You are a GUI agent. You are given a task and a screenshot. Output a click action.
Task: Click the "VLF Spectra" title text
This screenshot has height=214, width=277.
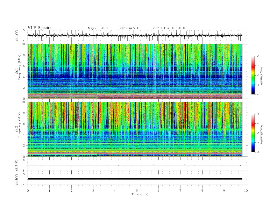[x=40, y=28]
